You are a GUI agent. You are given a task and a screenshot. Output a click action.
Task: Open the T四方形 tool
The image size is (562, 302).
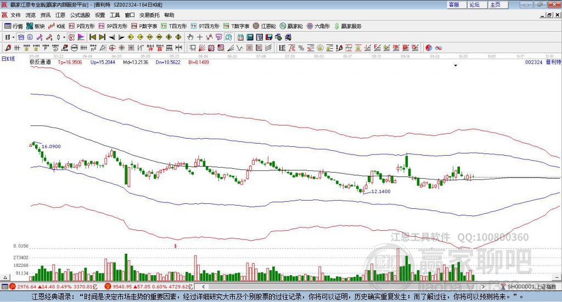pos(174,26)
